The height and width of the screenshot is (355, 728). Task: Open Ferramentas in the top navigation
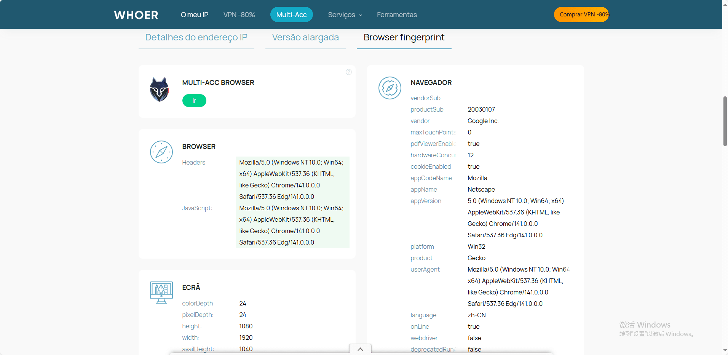pos(397,15)
